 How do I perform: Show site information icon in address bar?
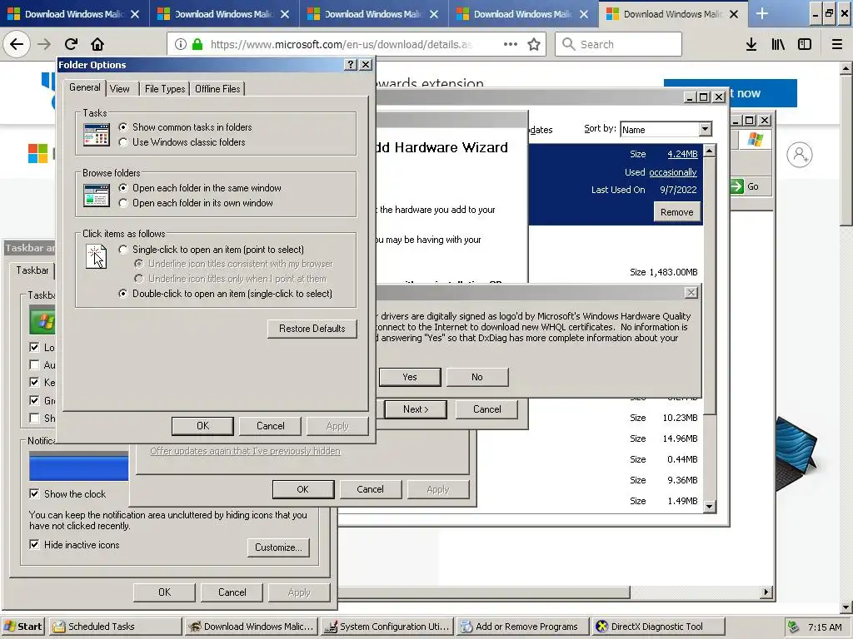181,44
